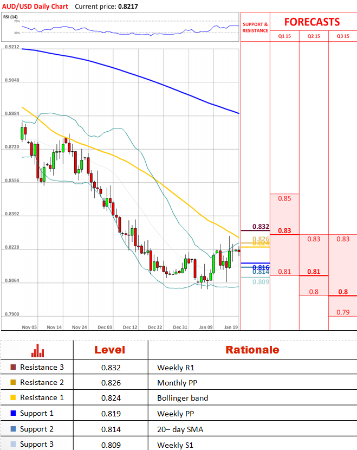Click the 'Dec 03' date axis label

point(105,327)
